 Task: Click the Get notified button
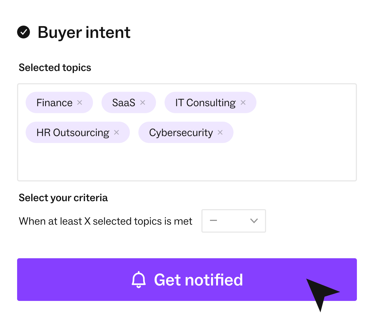pyautogui.click(x=187, y=280)
